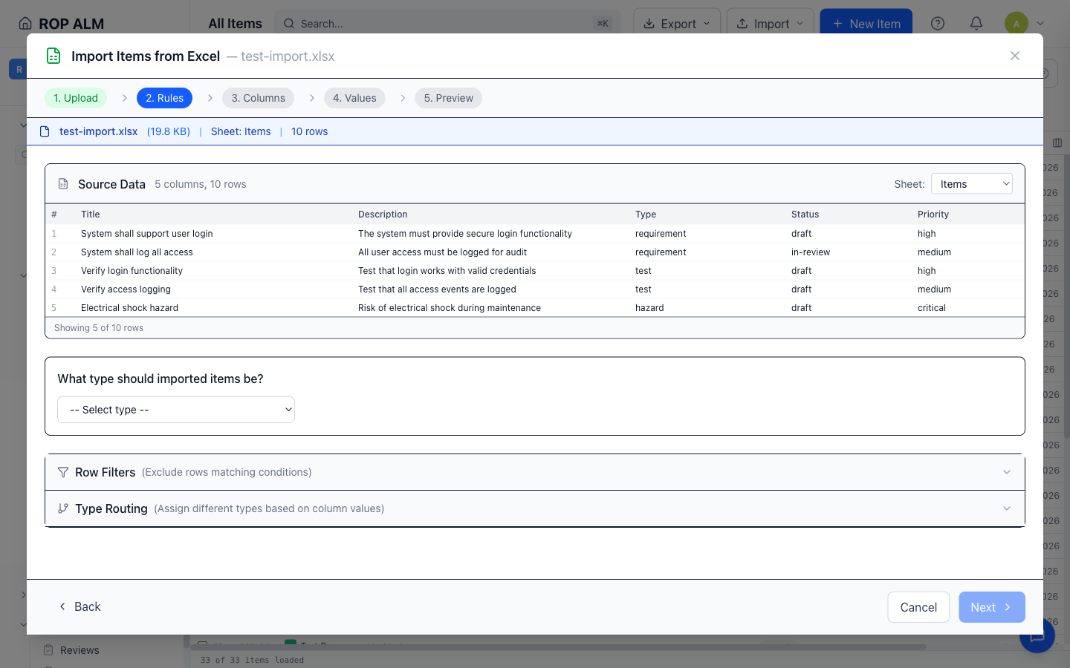Switch to the 5. Preview step
Image resolution: width=1070 pixels, height=668 pixels.
click(x=448, y=98)
